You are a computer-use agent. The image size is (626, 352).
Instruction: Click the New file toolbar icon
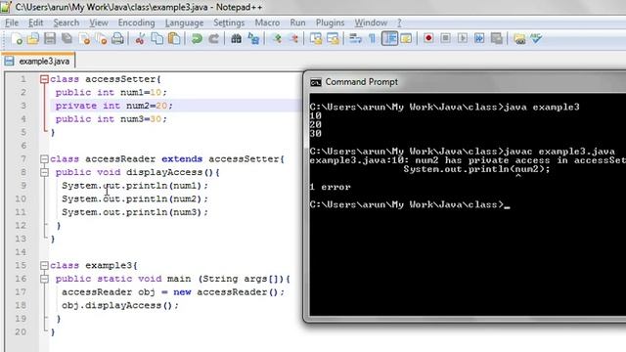click(17, 39)
